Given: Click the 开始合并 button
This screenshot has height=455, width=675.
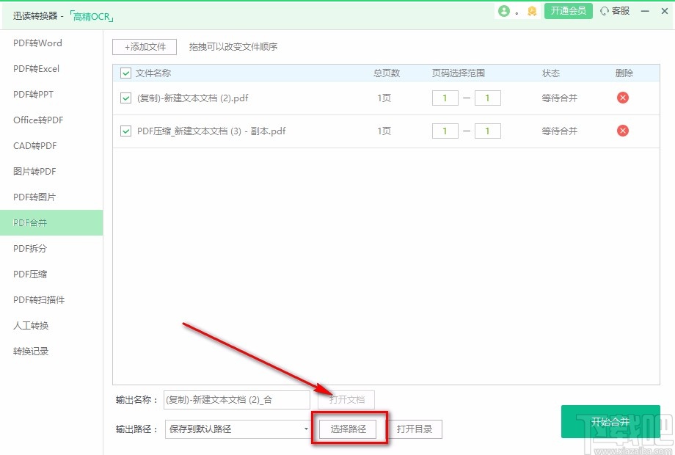Looking at the screenshot, I should click(610, 422).
